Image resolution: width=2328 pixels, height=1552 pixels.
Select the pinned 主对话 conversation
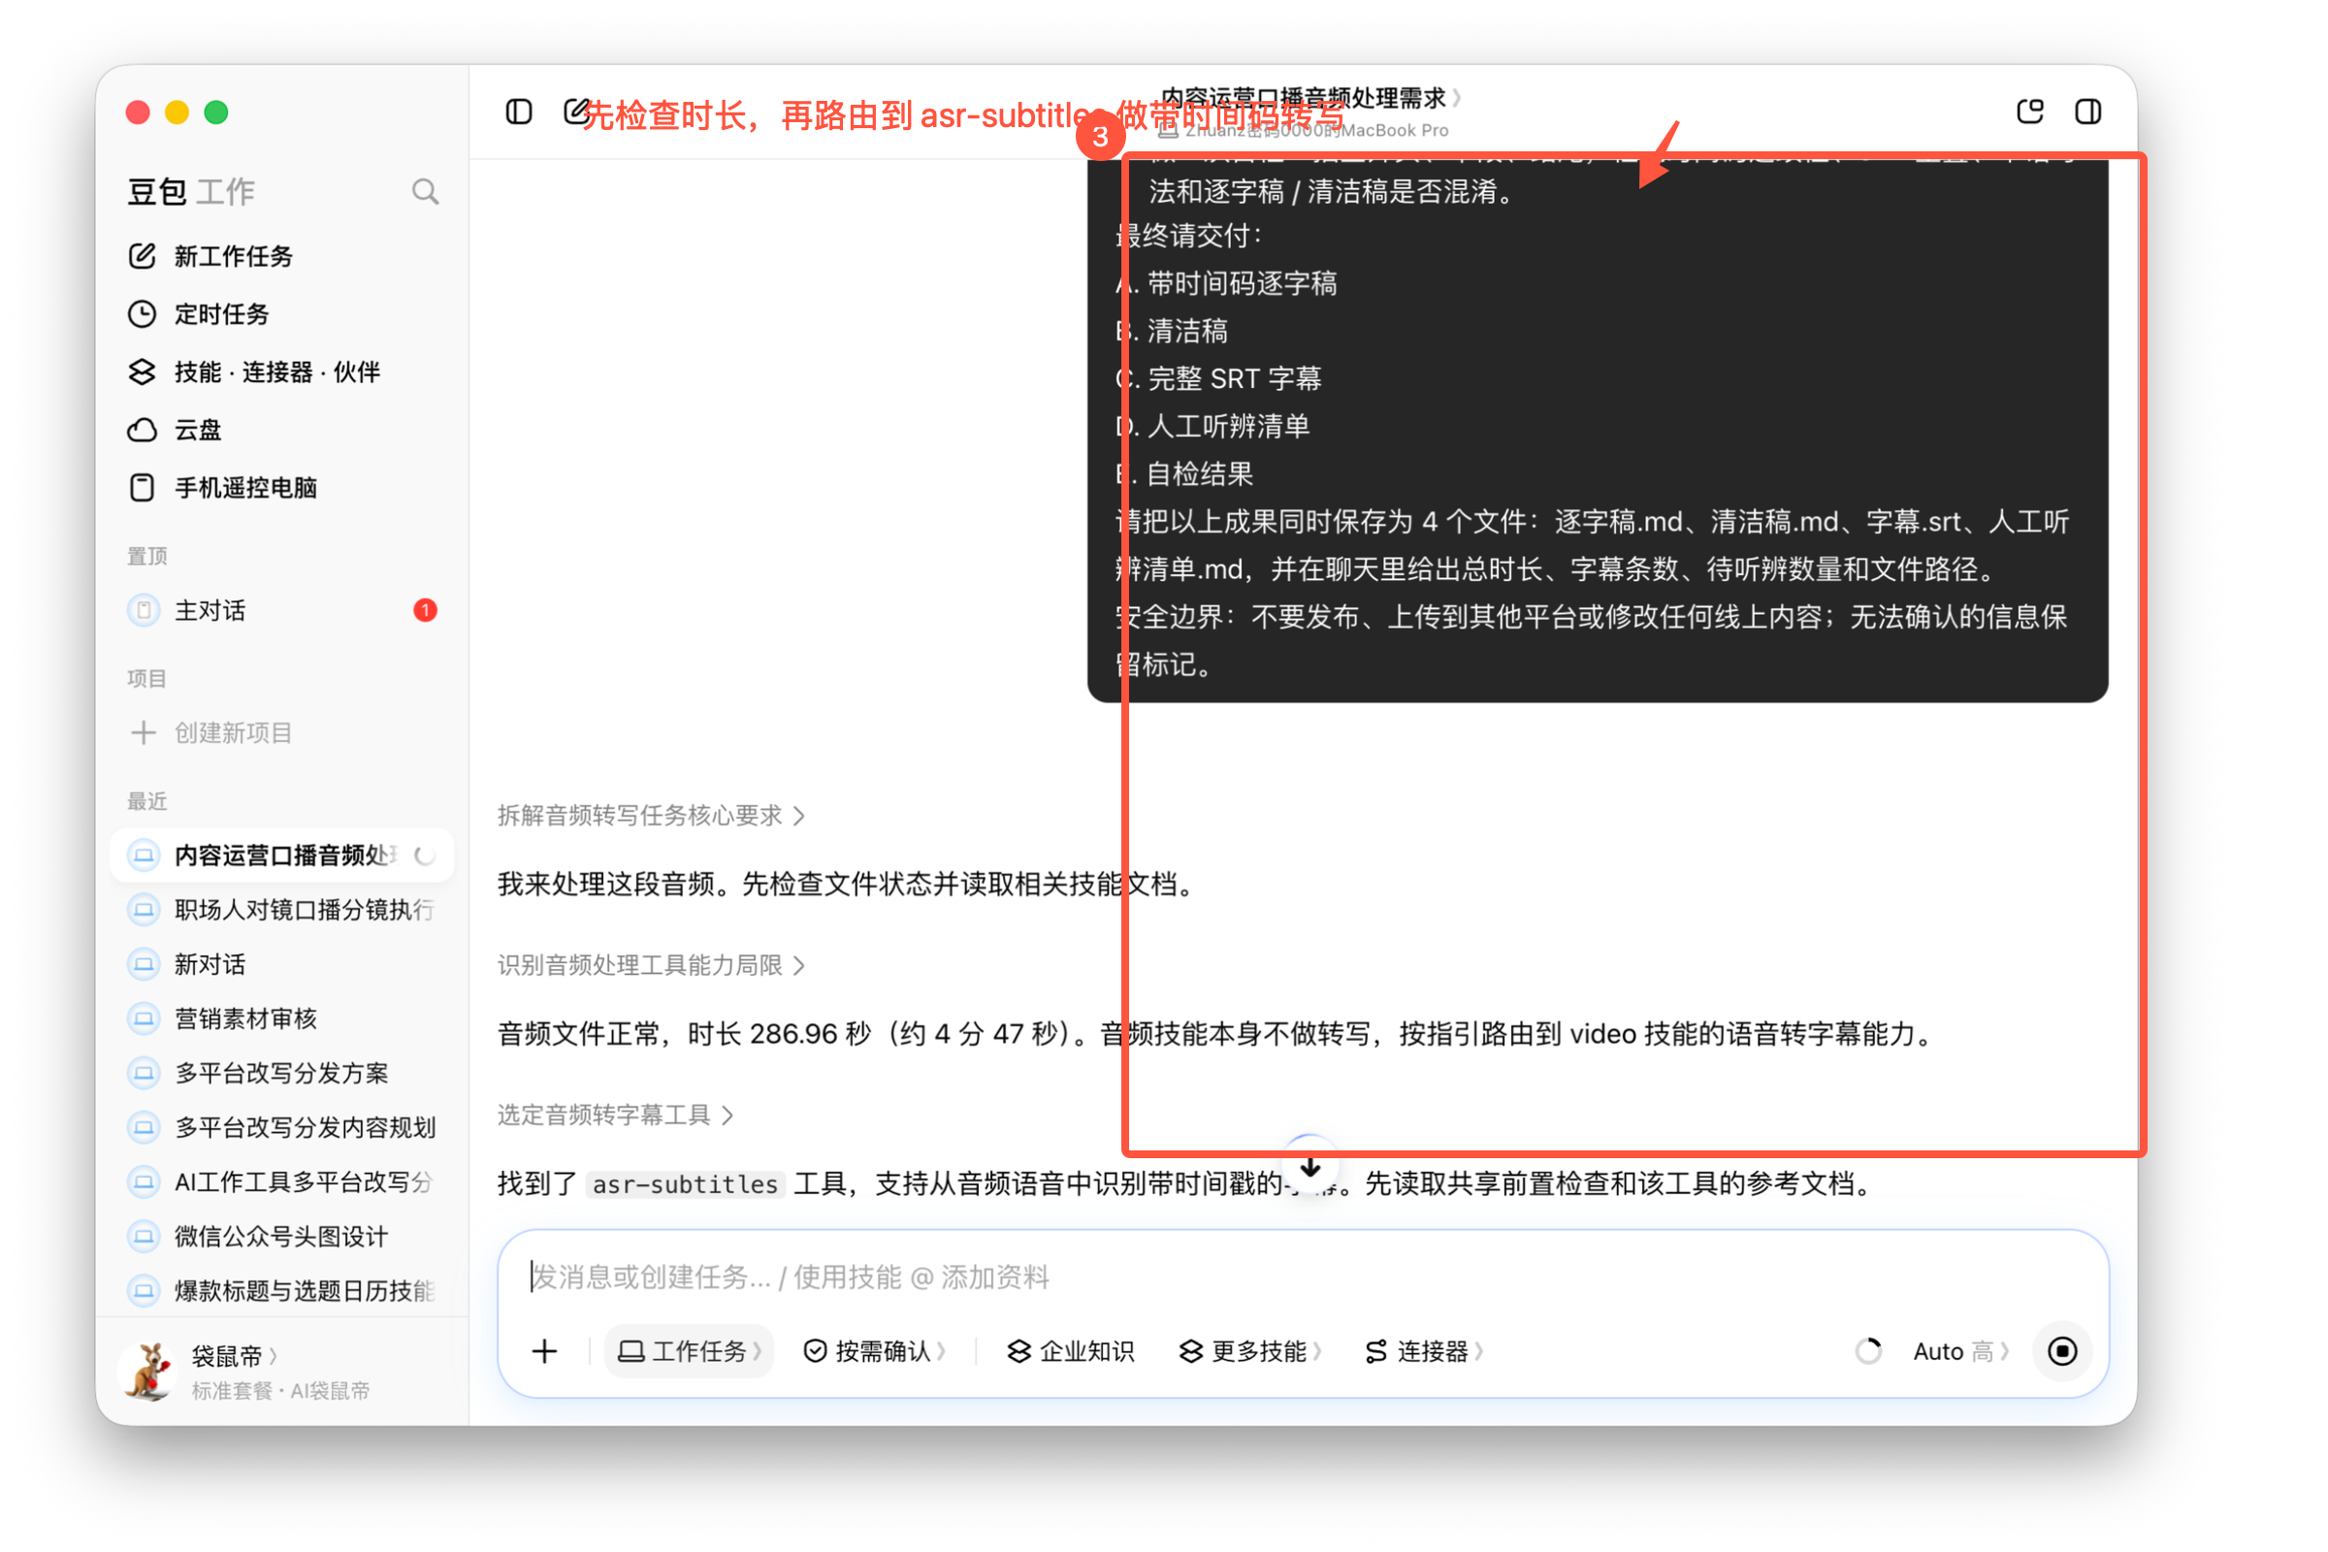pyautogui.click(x=282, y=611)
